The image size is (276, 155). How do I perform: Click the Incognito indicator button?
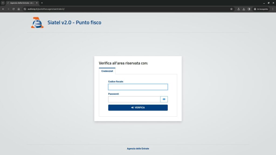pyautogui.click(x=261, y=9)
